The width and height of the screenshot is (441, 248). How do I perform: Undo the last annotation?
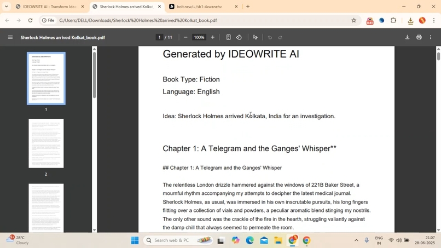pyautogui.click(x=270, y=37)
